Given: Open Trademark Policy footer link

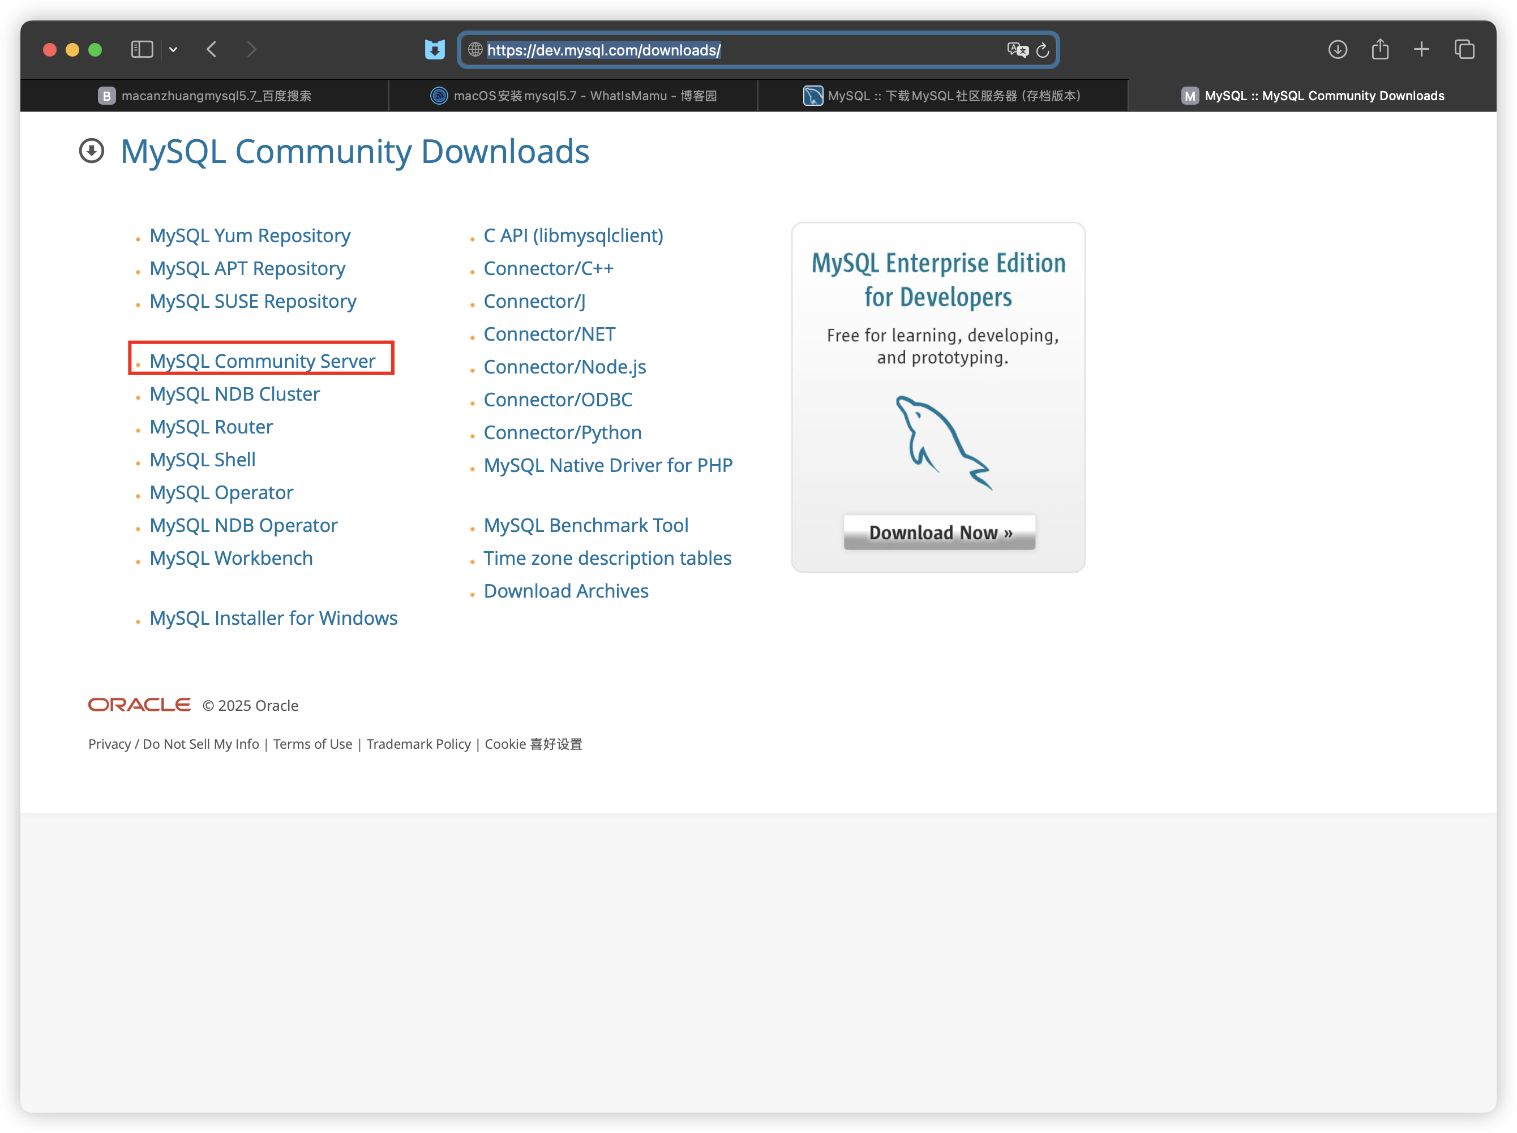Looking at the screenshot, I should point(418,744).
